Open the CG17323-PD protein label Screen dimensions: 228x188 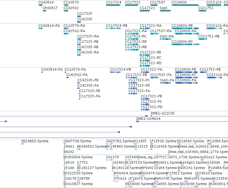[x=139, y=86]
